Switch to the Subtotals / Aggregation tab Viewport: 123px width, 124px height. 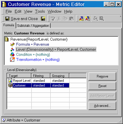click(x=33, y=26)
